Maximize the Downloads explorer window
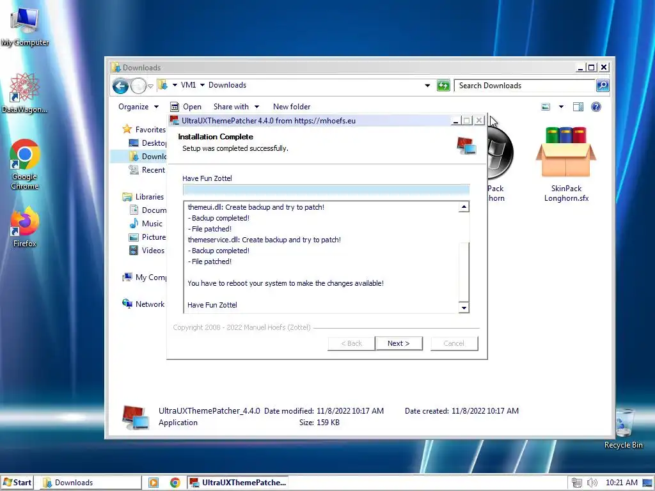 click(x=591, y=67)
